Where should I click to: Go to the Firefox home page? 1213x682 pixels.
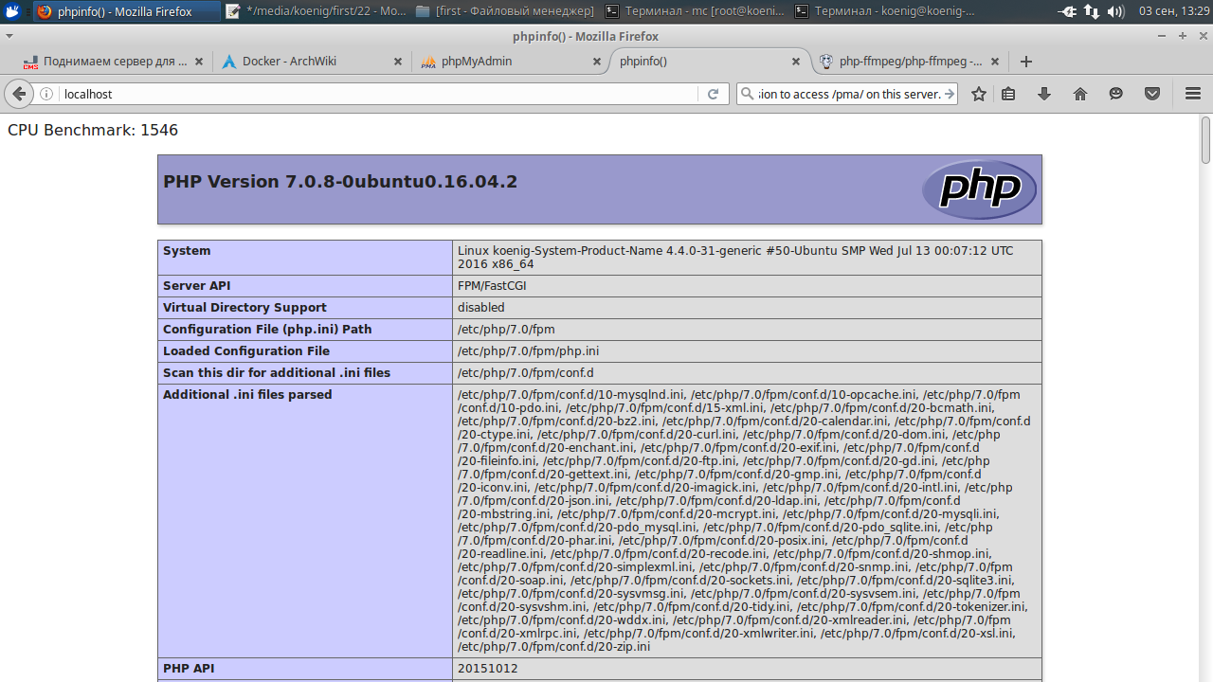(x=1080, y=94)
